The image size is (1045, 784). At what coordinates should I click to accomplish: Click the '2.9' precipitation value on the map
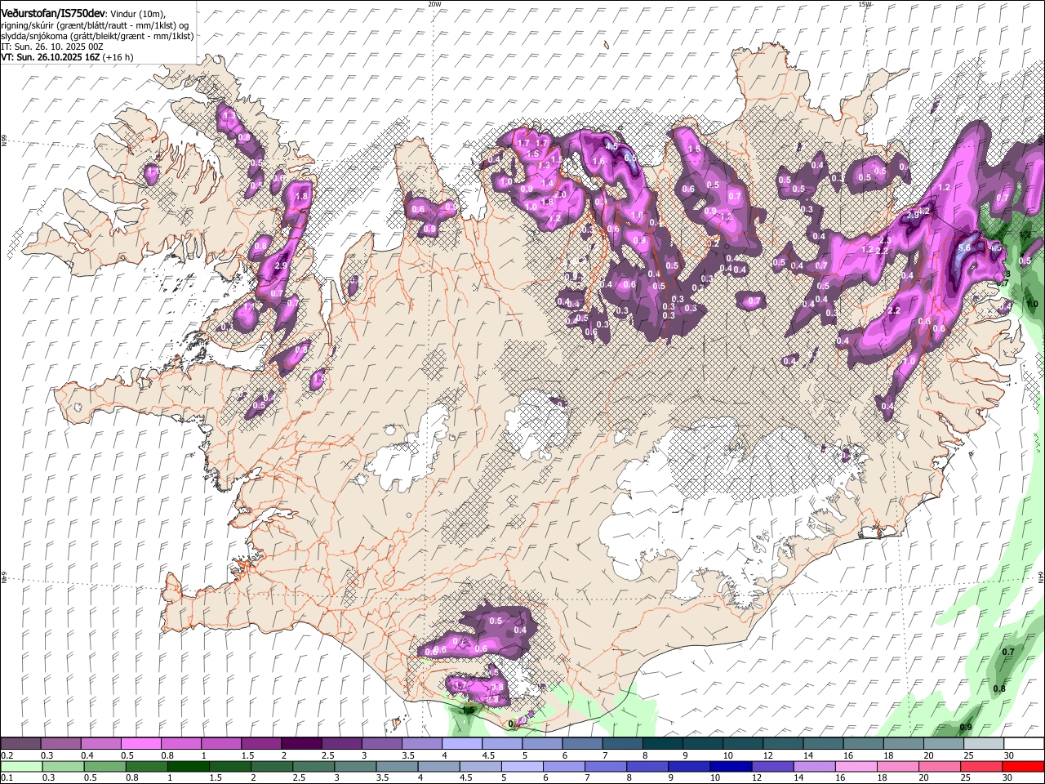pyautogui.click(x=282, y=266)
